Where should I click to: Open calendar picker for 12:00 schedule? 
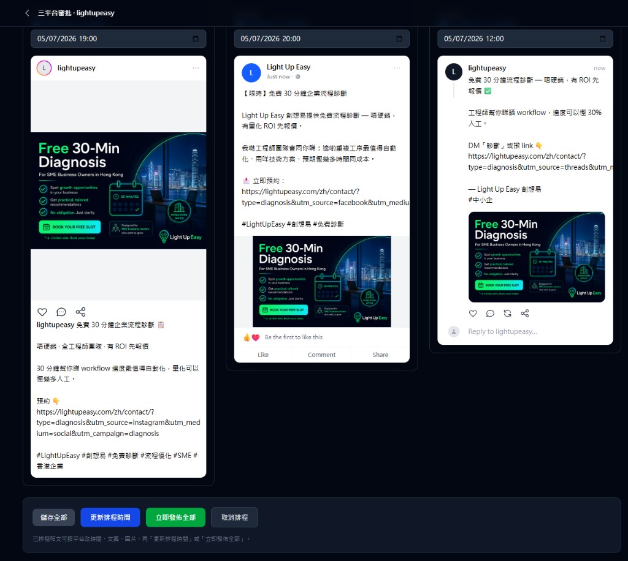click(x=602, y=39)
